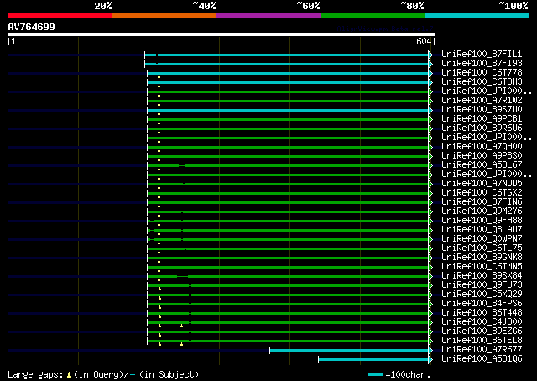Open the UniRef100_Q9FH88 label
The width and height of the screenshot is (537, 381).
[x=482, y=221]
